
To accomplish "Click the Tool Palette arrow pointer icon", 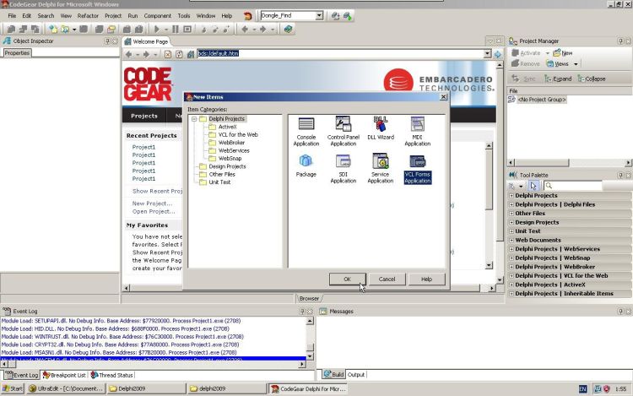I will pos(533,186).
